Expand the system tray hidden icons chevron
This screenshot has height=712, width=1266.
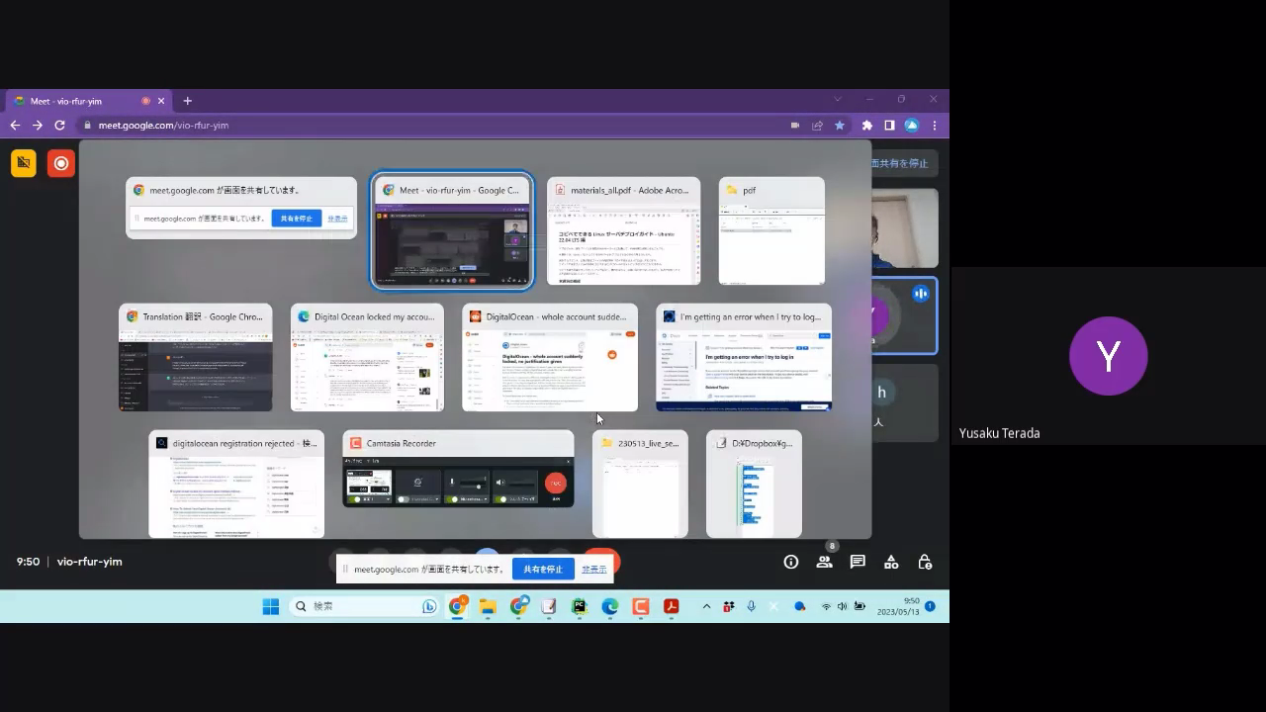[x=706, y=606]
